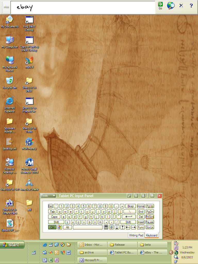
Task: Click the 1:23 PM taskbar clock
Action: pyautogui.click(x=187, y=247)
